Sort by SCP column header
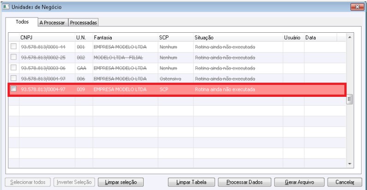 click(176, 37)
